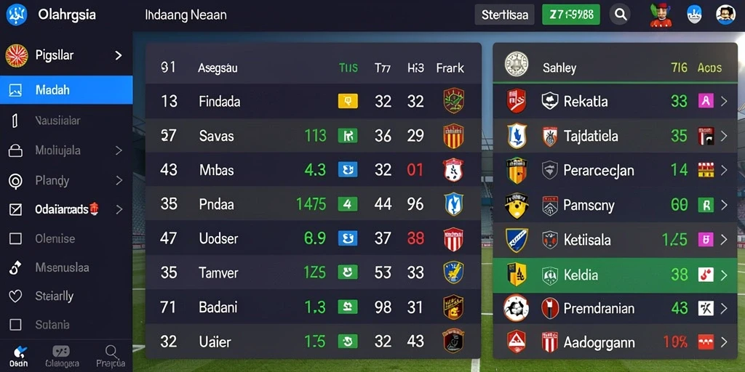This screenshot has width=745, height=372.
Task: Open the jester avatar icon in top bar
Action: (661, 15)
